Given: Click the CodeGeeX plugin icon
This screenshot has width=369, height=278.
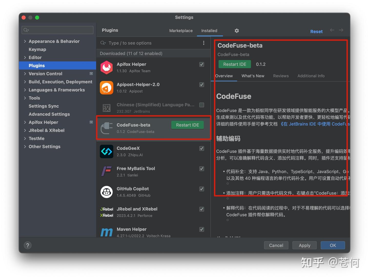Looking at the screenshot, I should (107, 151).
